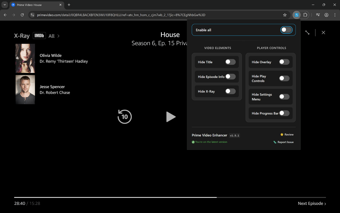
Task: Bookmark this page with the star icon
Action: pos(285,15)
